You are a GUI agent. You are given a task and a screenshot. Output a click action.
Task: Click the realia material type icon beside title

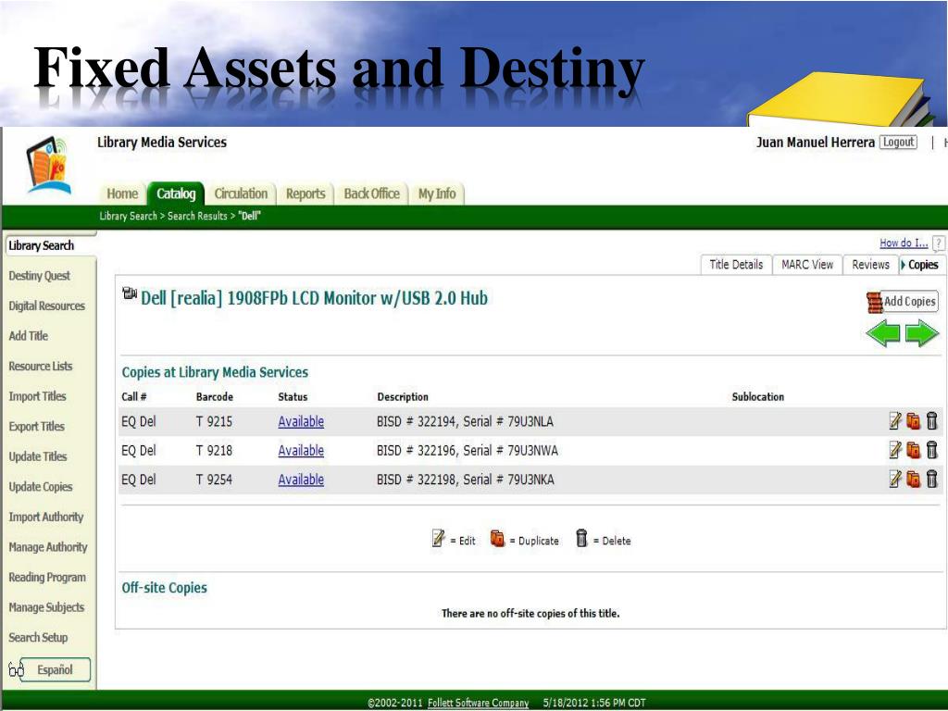click(x=130, y=293)
